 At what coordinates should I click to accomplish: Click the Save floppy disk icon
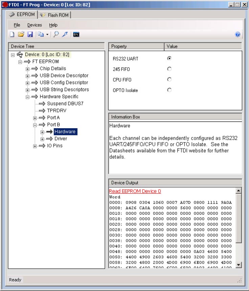(30, 34)
